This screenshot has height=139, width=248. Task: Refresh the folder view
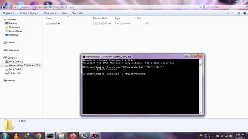[201, 7]
